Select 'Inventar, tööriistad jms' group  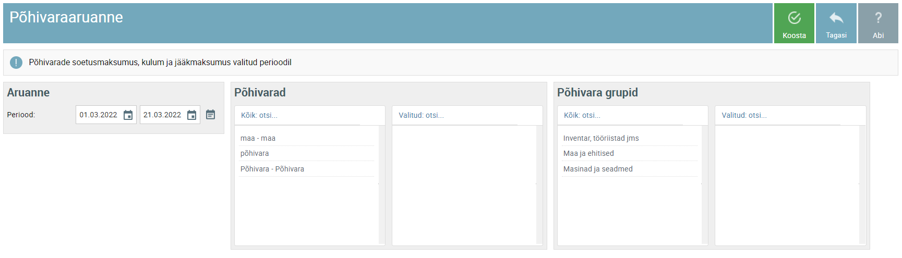pyautogui.click(x=600, y=138)
